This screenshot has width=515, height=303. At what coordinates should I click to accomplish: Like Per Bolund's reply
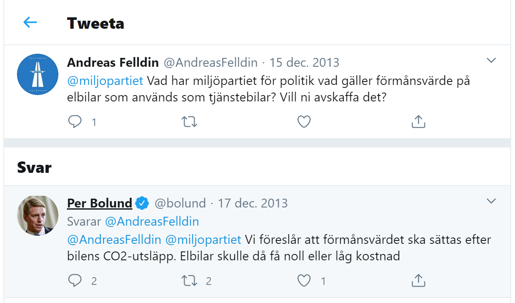(304, 281)
